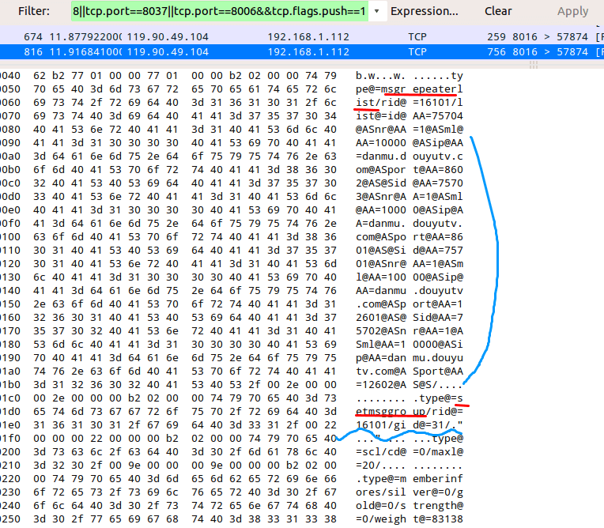This screenshot has height=528, width=604.
Task: Click ASCII text 'old@=0/s trength@'
Action: (x=409, y=506)
